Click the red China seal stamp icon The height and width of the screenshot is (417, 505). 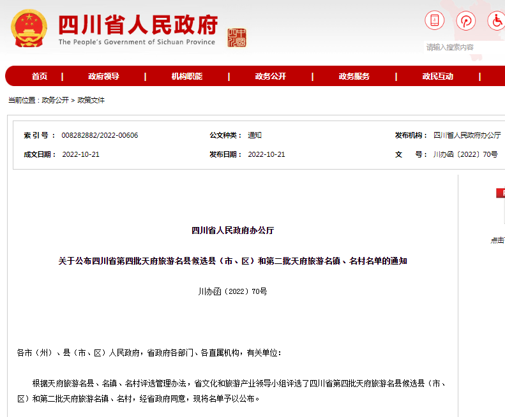pyautogui.click(x=236, y=37)
